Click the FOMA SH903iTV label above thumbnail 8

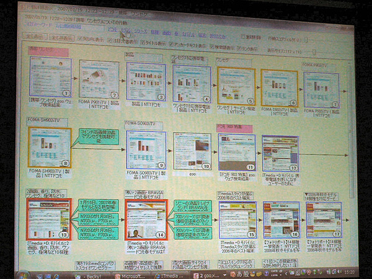47,122
